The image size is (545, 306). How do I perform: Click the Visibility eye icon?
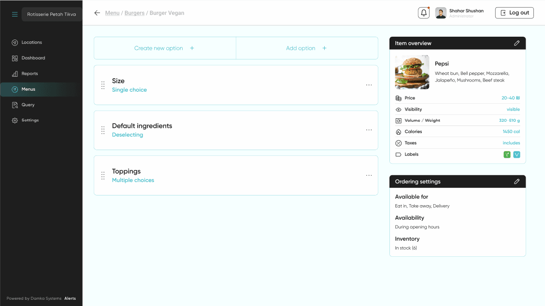point(398,110)
